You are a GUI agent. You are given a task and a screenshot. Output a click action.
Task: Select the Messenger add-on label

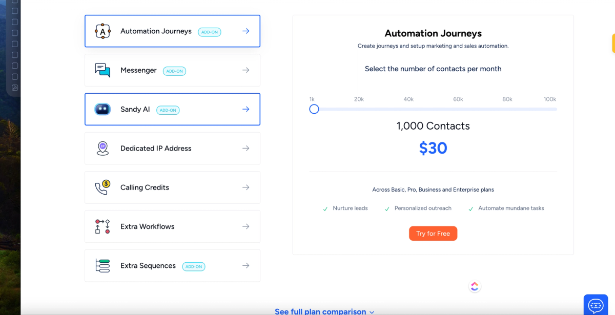(x=138, y=70)
